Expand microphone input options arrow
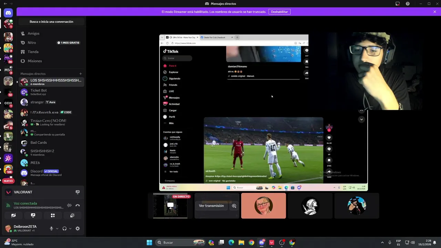 click(57, 228)
